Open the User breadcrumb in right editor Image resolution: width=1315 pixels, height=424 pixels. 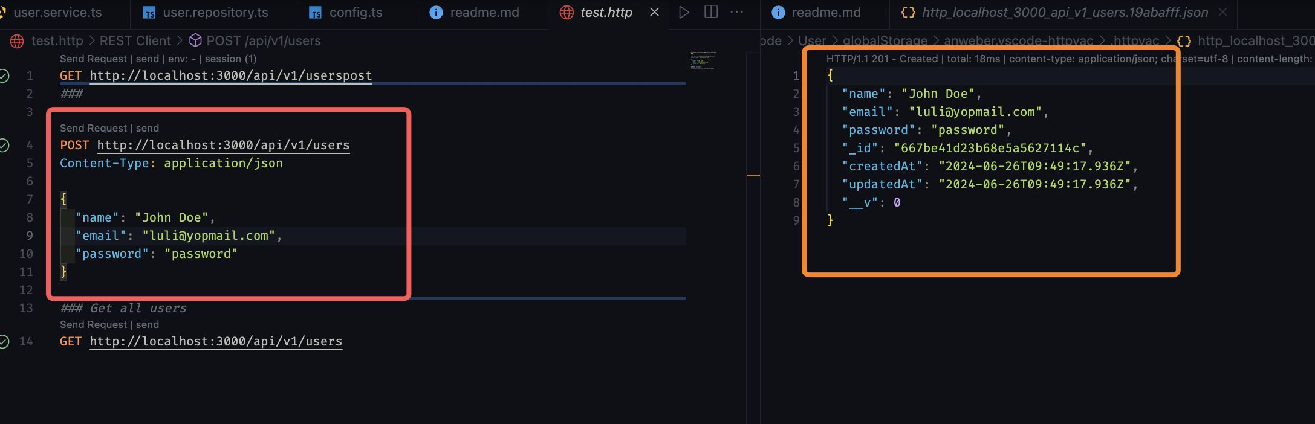(812, 41)
